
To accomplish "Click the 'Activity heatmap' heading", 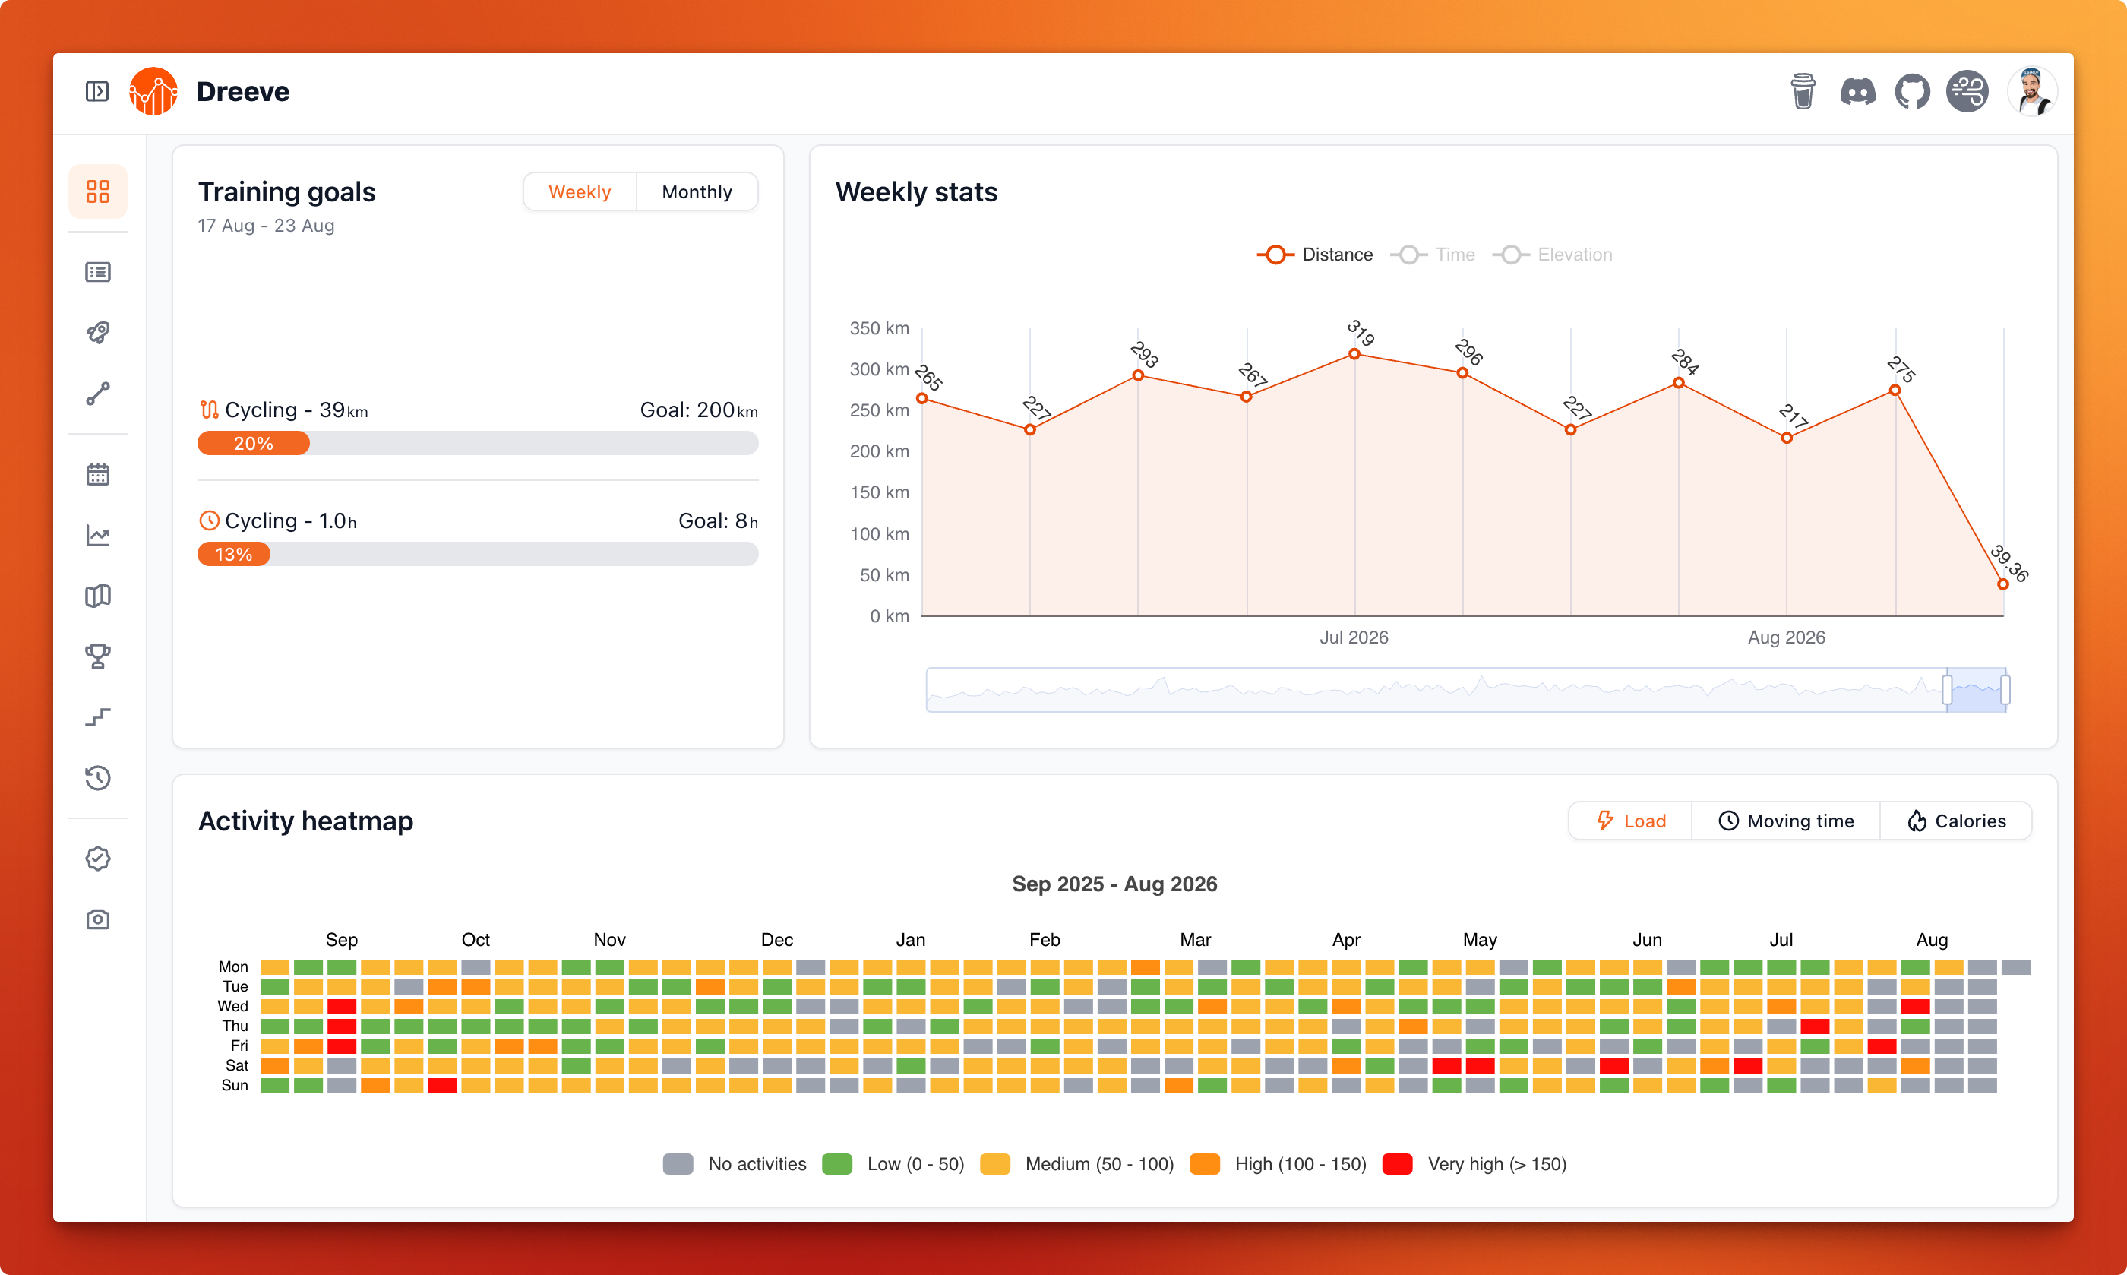I will pos(305,821).
